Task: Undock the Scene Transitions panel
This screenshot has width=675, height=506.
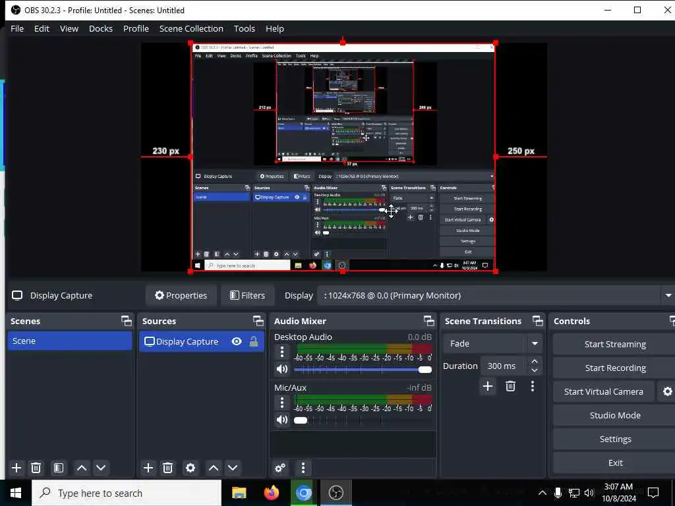Action: (x=538, y=321)
